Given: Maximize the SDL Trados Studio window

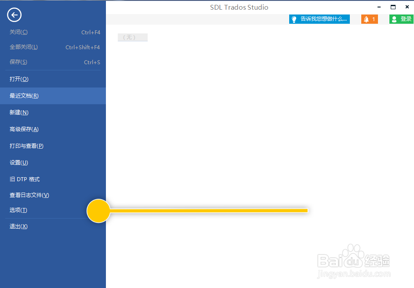Looking at the screenshot, I should [x=393, y=7].
